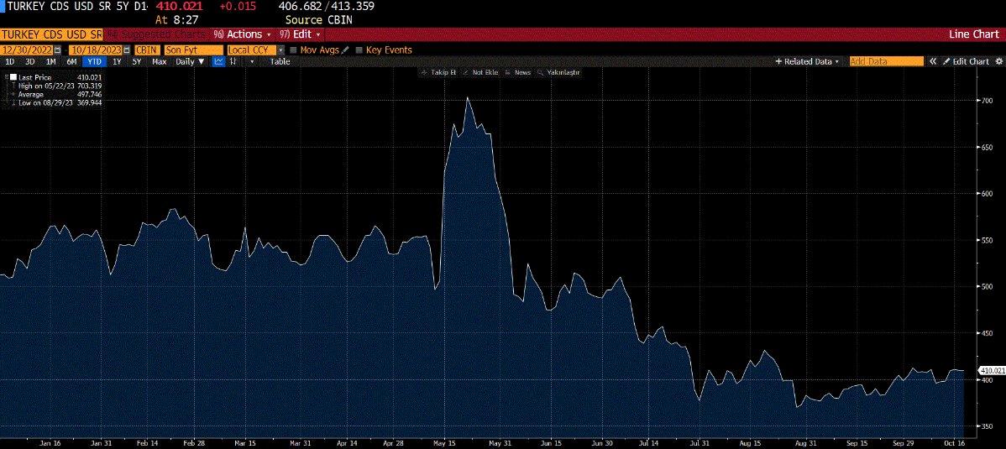Screen dimensions: 1006x449
Task: Click the Add Data input field
Action: [x=886, y=61]
